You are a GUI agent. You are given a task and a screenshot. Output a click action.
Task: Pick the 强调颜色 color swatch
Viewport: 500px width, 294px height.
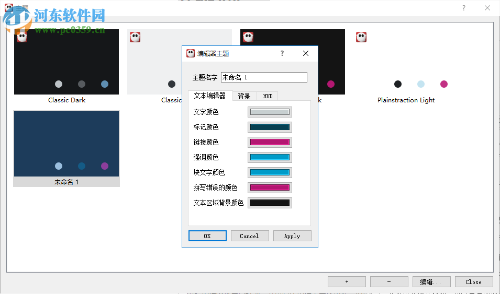(x=270, y=157)
